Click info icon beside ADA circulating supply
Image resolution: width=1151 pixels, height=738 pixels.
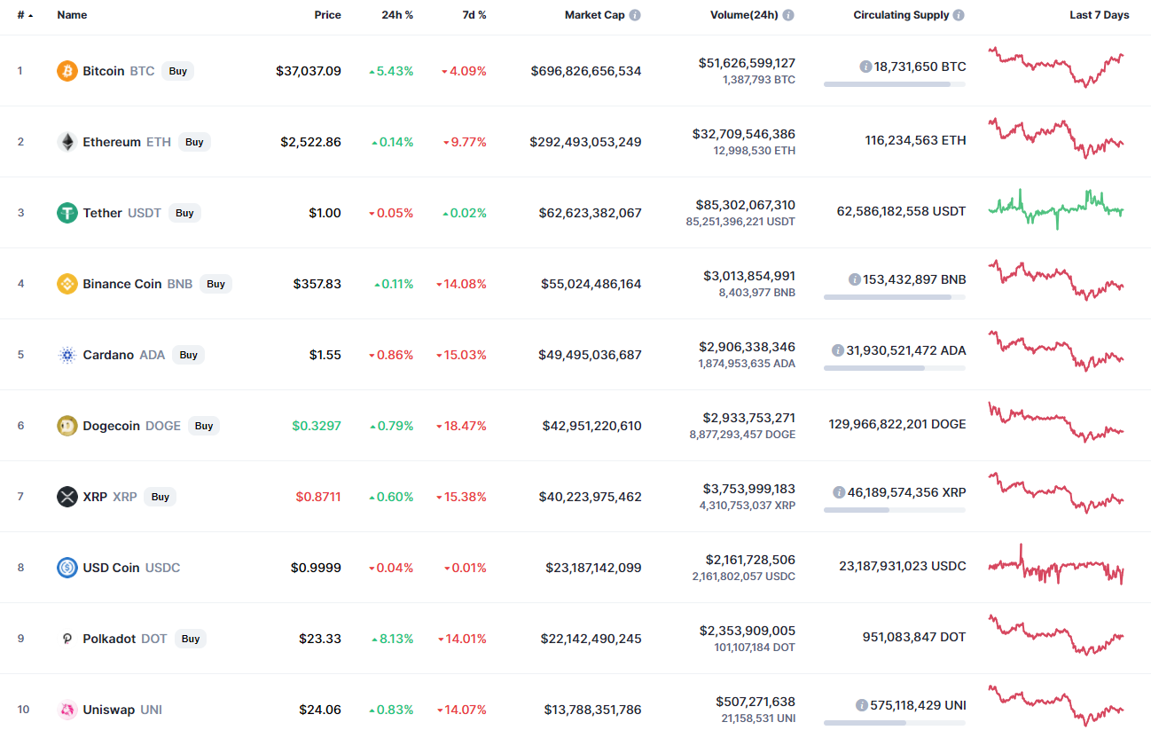(837, 350)
